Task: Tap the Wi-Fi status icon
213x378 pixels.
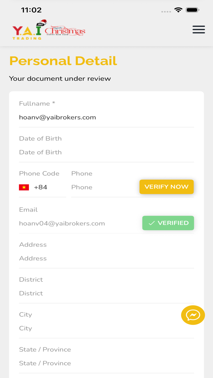Action: click(178, 10)
